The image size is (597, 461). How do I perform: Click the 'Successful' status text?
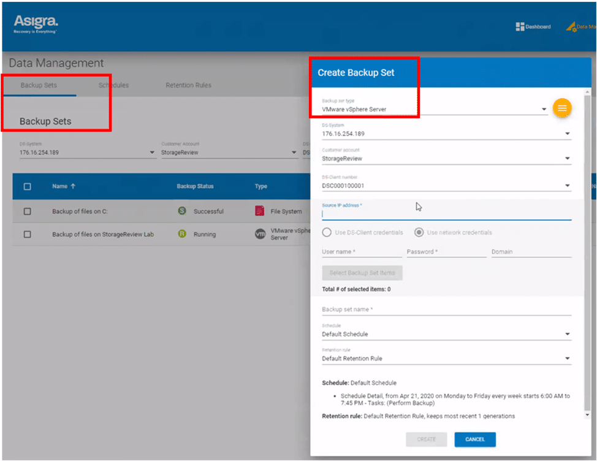(208, 211)
